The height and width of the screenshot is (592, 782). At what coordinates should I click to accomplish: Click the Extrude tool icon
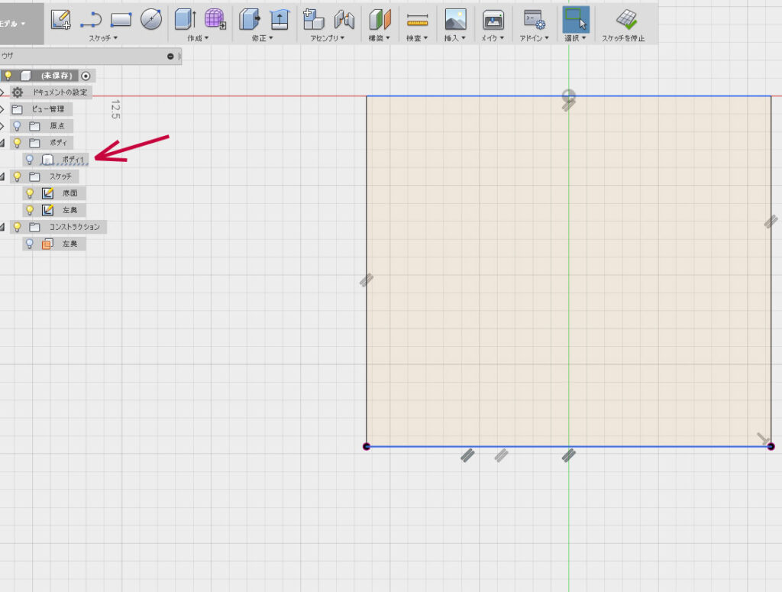tap(185, 19)
